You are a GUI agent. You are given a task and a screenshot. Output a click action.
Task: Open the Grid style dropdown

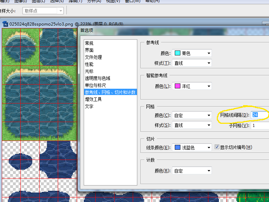click(192, 125)
